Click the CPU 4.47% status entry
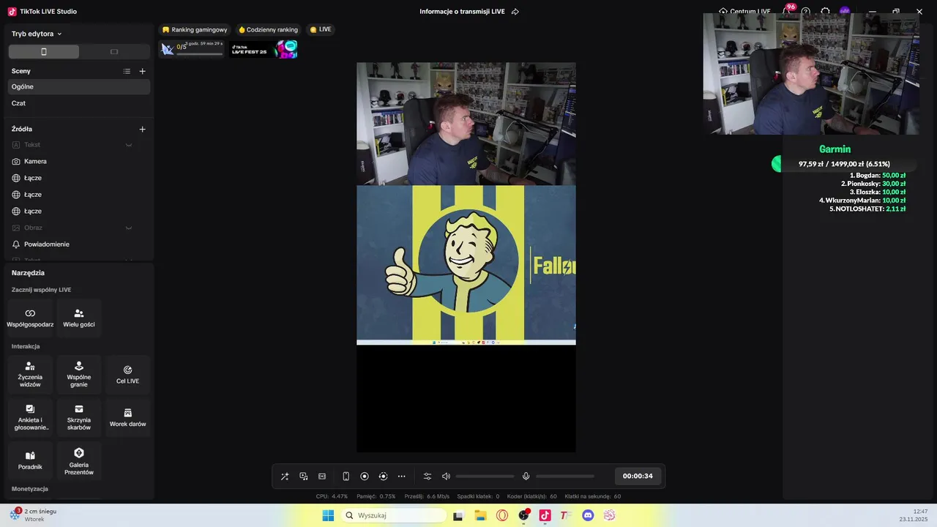Screen dimensions: 937x527 (x=332, y=496)
